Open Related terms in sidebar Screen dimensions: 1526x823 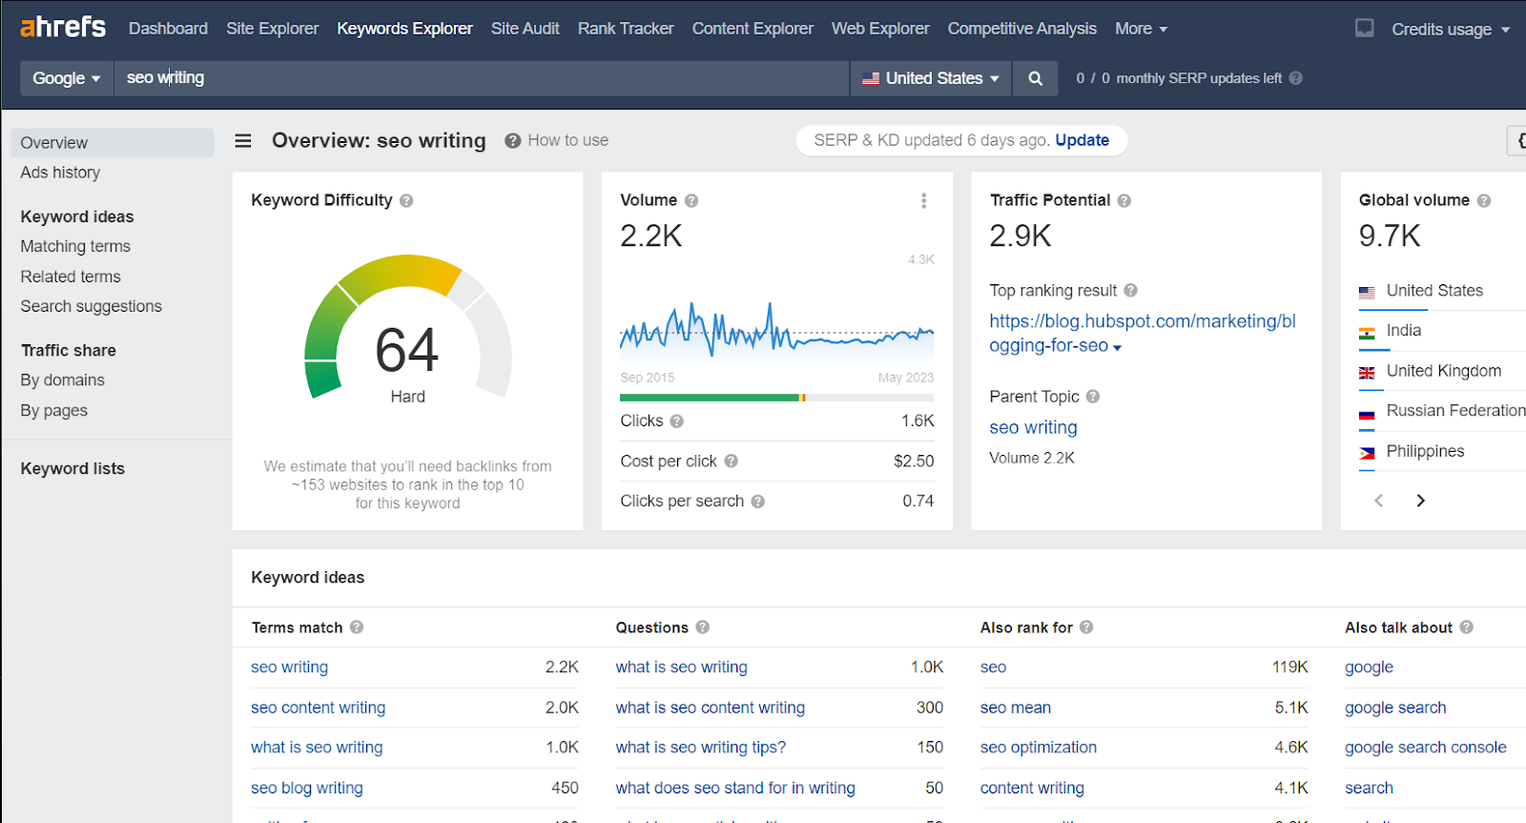tap(71, 277)
